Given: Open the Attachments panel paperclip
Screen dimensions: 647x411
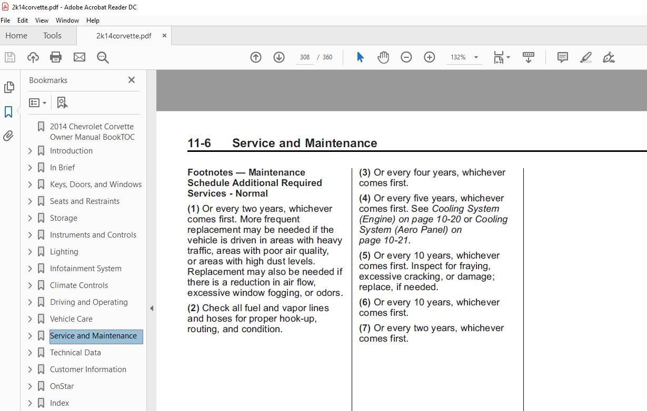Looking at the screenshot, I should pyautogui.click(x=8, y=136).
